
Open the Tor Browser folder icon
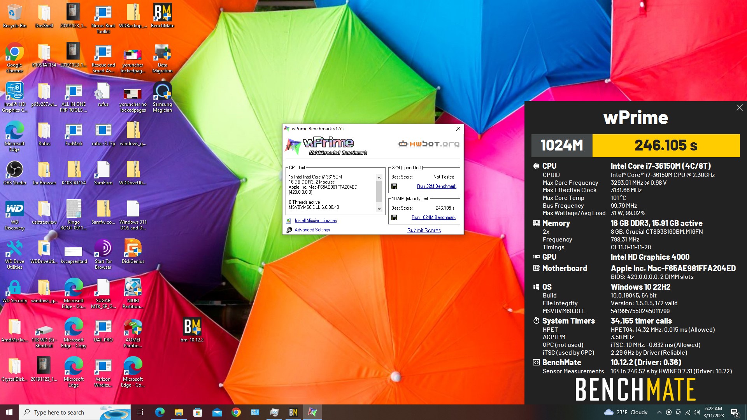coord(44,173)
